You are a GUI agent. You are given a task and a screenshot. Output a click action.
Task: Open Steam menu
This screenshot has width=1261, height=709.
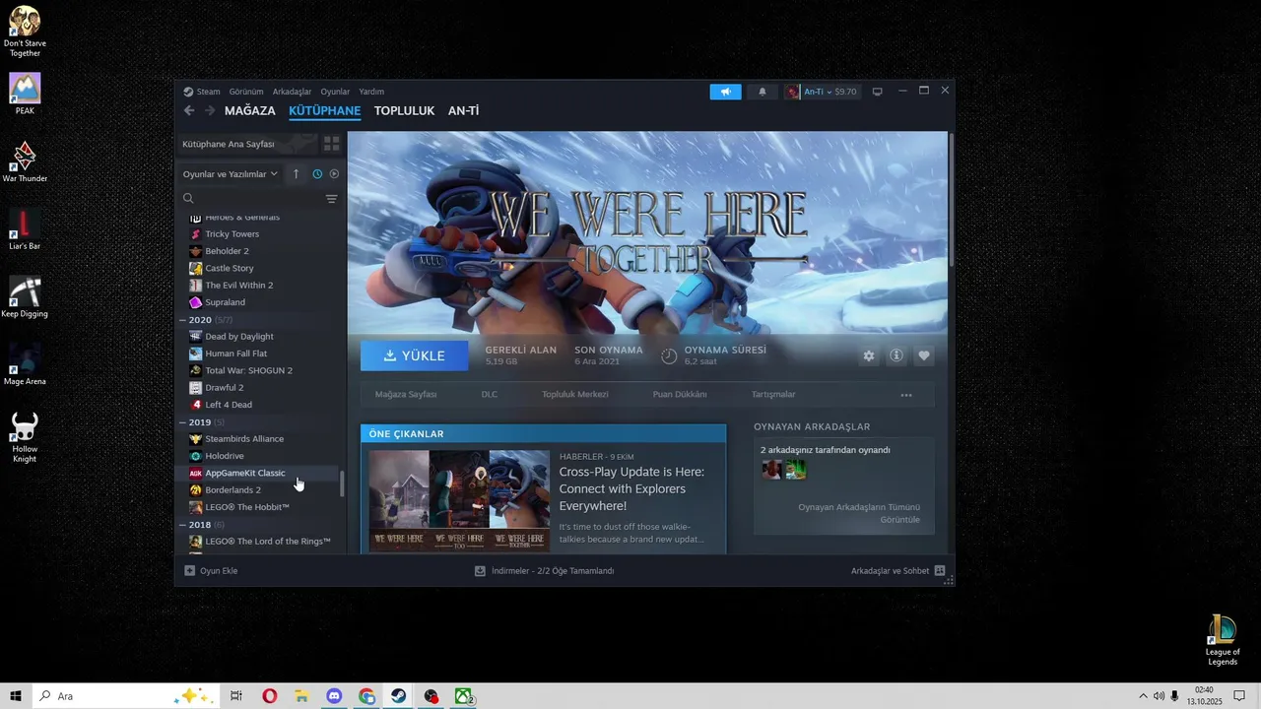[x=202, y=92]
